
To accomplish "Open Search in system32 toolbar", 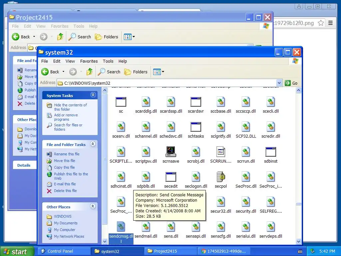I will [x=109, y=72].
